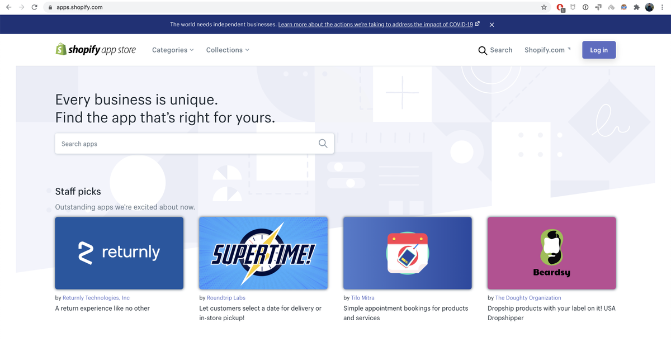Click "A return experience like no other" text

pyautogui.click(x=102, y=308)
